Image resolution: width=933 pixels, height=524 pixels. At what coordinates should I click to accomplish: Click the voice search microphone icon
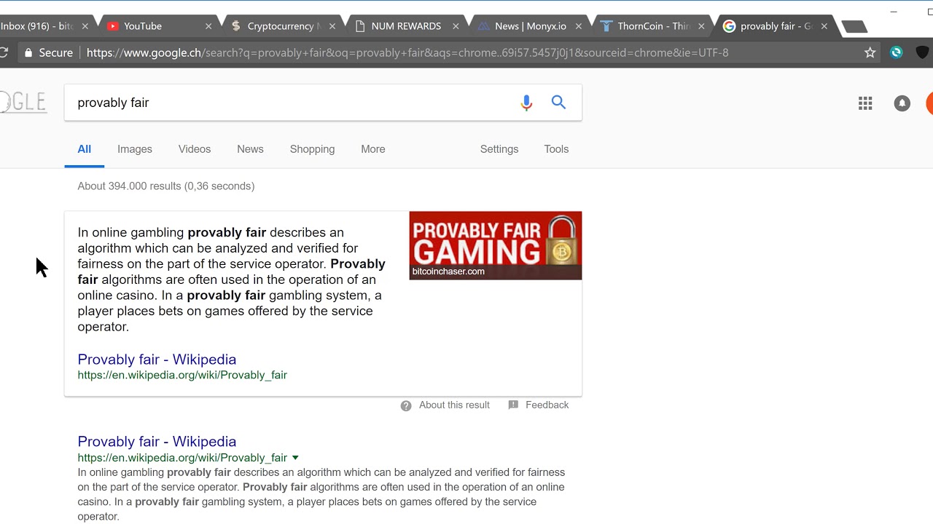pos(526,103)
